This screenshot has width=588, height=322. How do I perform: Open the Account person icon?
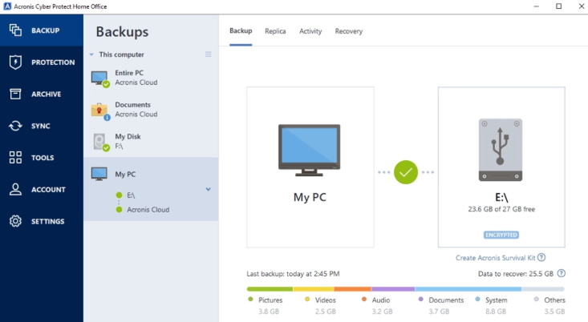coord(15,190)
